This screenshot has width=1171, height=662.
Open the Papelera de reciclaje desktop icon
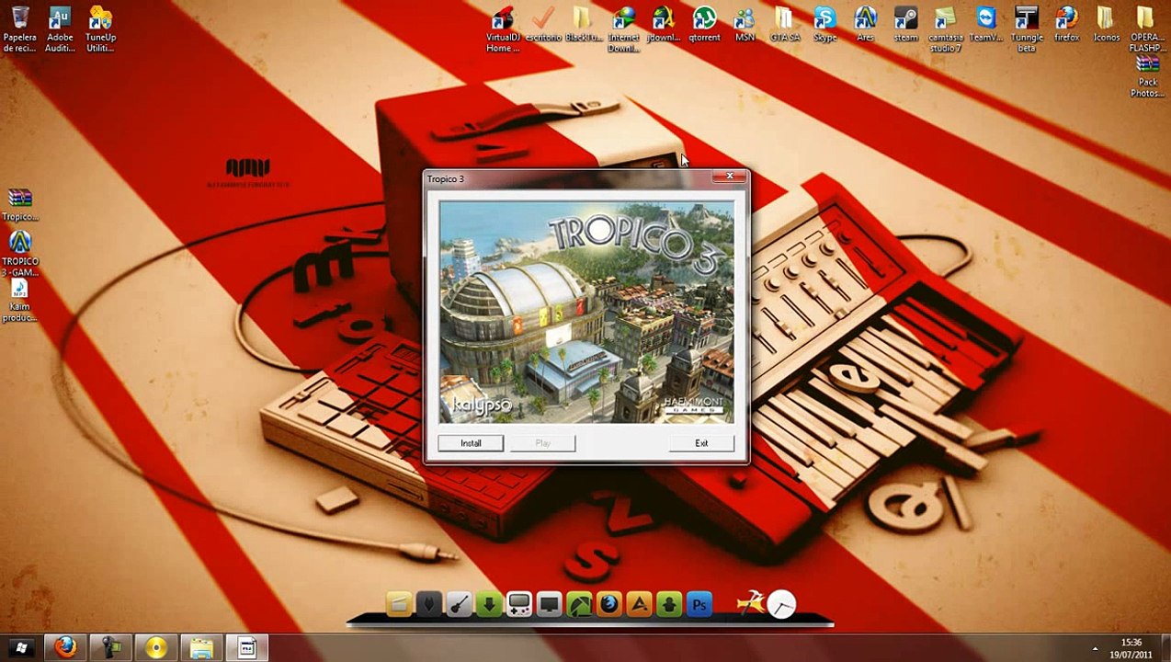pyautogui.click(x=19, y=29)
